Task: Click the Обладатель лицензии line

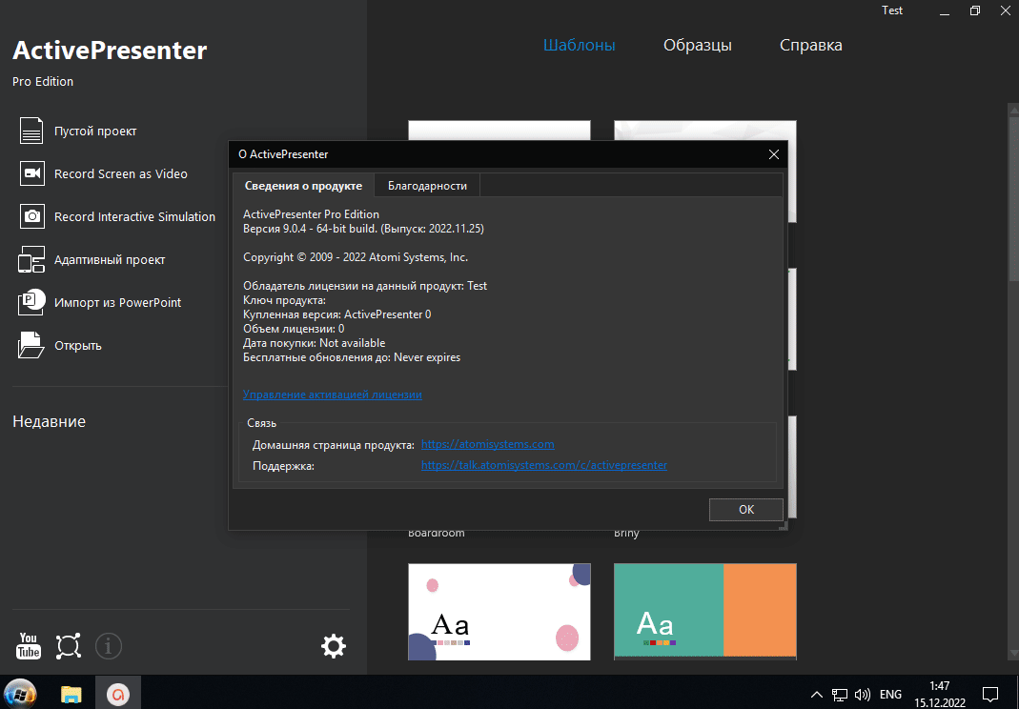Action: [x=365, y=286]
